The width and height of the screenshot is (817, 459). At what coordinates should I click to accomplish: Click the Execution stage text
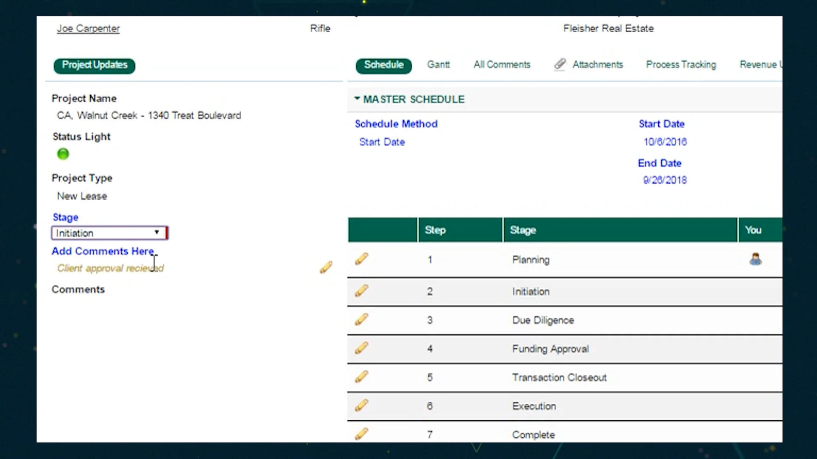click(534, 406)
